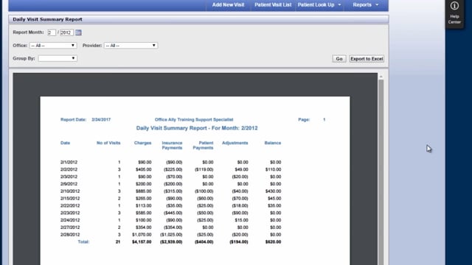Viewport: 472px width, 265px height.
Task: Click the For Month: 2/2012 report title
Action: point(197,128)
